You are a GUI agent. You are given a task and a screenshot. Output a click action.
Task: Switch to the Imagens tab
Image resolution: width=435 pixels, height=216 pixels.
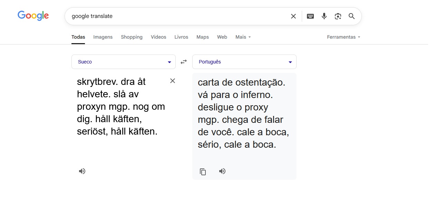point(103,37)
